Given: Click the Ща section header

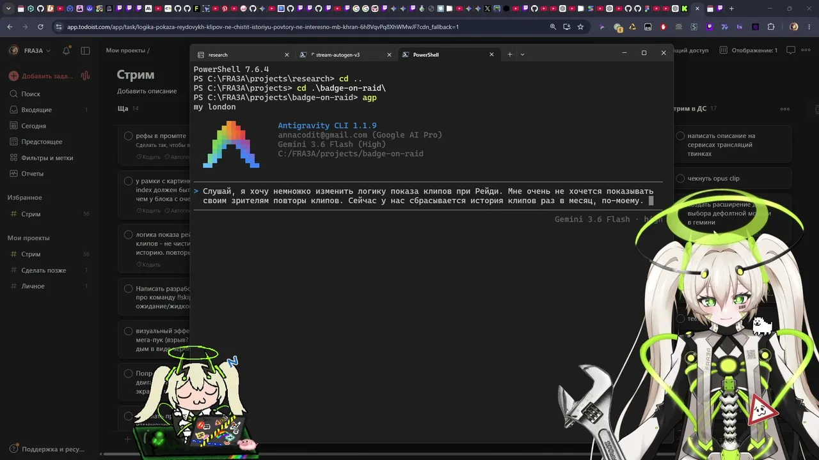Looking at the screenshot, I should click(x=123, y=109).
